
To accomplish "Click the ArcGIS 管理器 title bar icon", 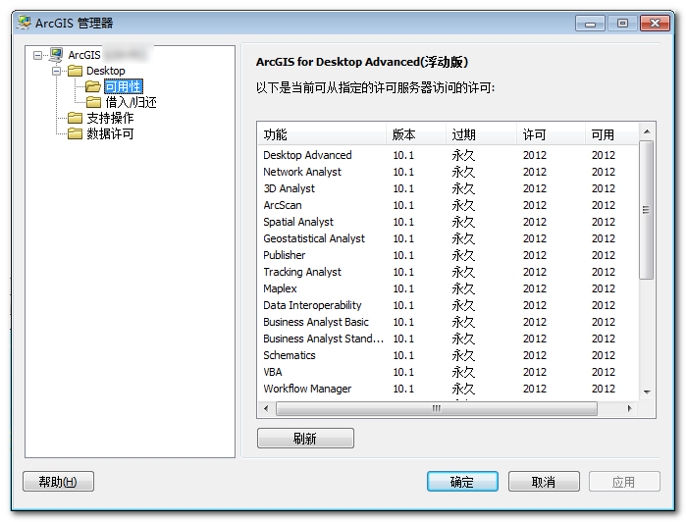I will (25, 23).
